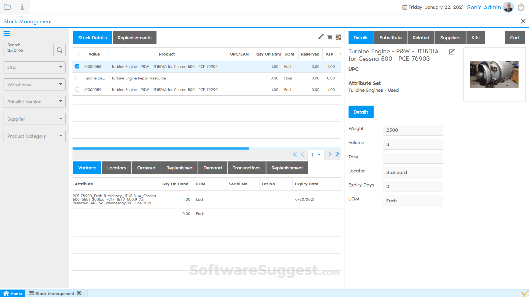Viewport: 529px width, 297px height.
Task: Uncheck the 10000058 row checkbox
Action: point(77,67)
